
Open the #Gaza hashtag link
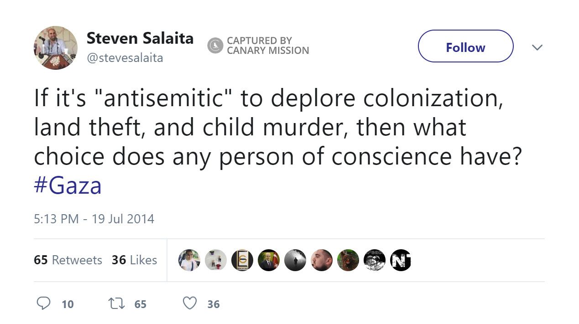pos(68,185)
